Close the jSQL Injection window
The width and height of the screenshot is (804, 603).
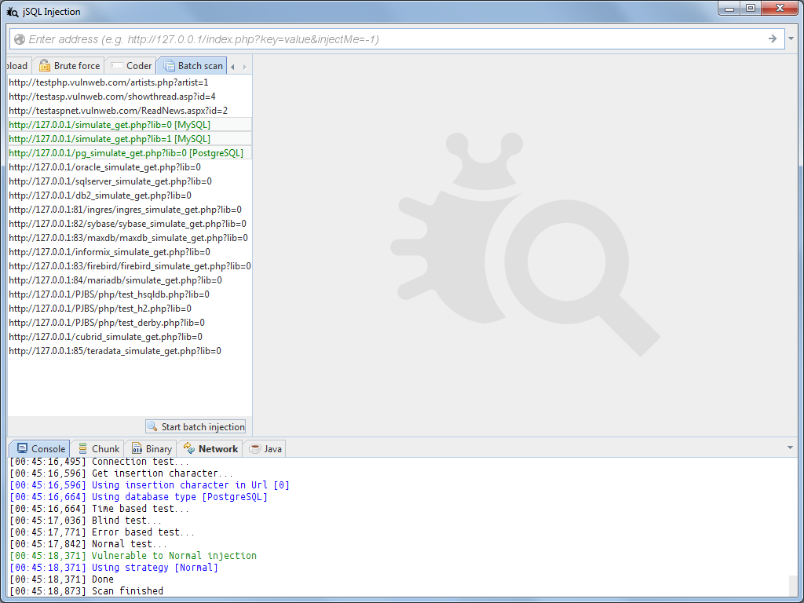point(780,9)
